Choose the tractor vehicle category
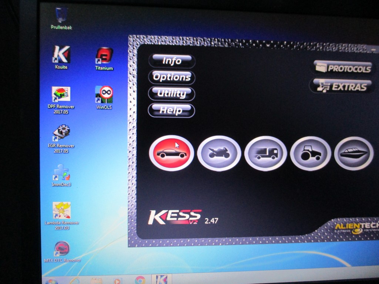The image size is (379, 284). (x=310, y=153)
